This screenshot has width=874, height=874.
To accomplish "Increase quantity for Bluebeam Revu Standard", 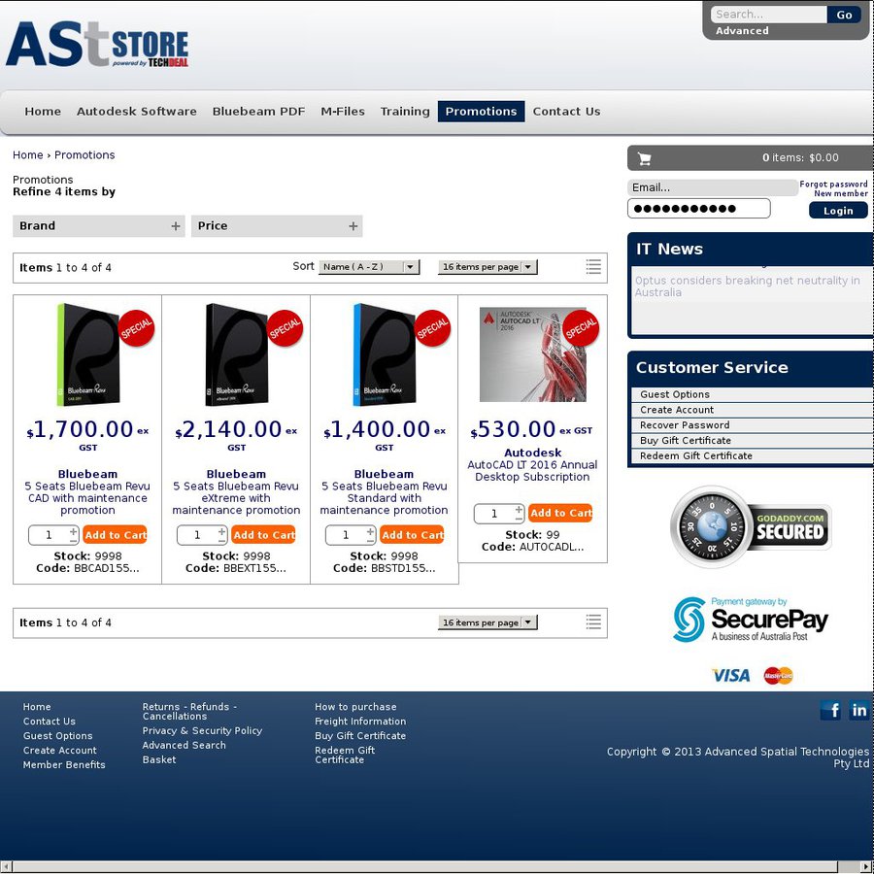I will [371, 530].
